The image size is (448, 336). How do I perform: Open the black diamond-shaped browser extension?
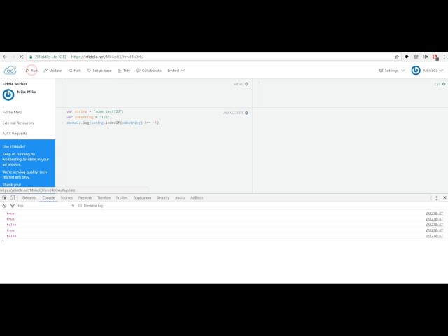pyautogui.click(x=407, y=57)
